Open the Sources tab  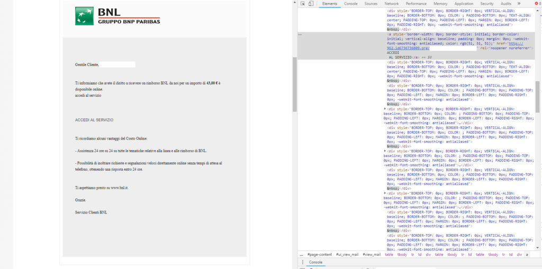tap(371, 4)
